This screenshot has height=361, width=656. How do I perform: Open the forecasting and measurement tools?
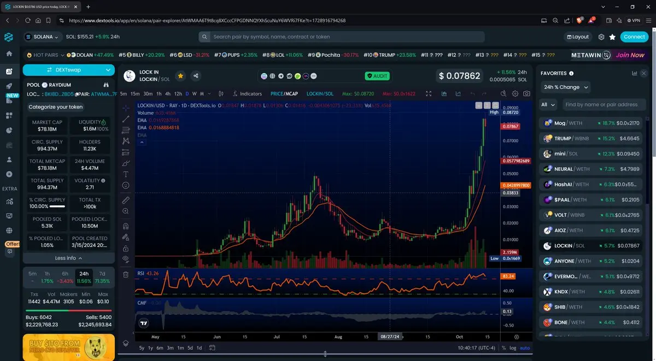pyautogui.click(x=126, y=152)
